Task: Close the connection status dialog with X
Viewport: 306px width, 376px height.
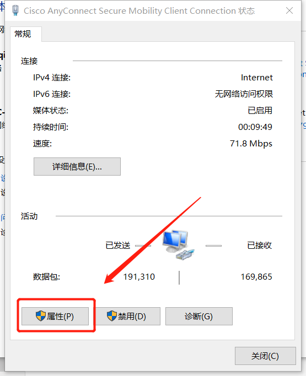Action: [289, 10]
